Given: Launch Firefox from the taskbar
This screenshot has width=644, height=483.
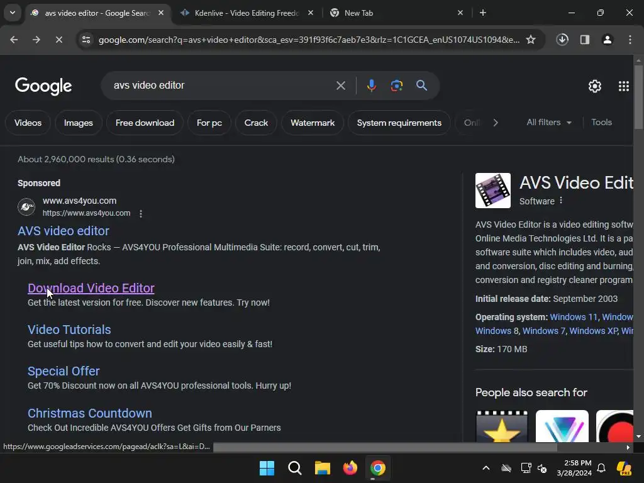Looking at the screenshot, I should coord(350,468).
